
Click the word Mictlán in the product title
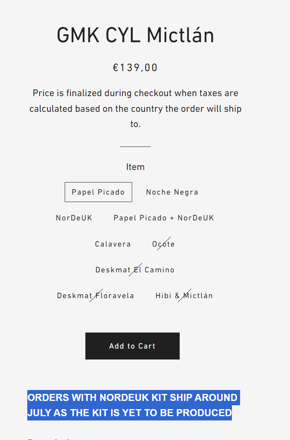180,35
